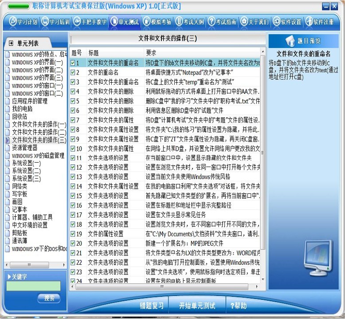Viewport: 345px width, 319px height.
Task: Uncheck the checkbox for question 1
Action: tap(73, 63)
